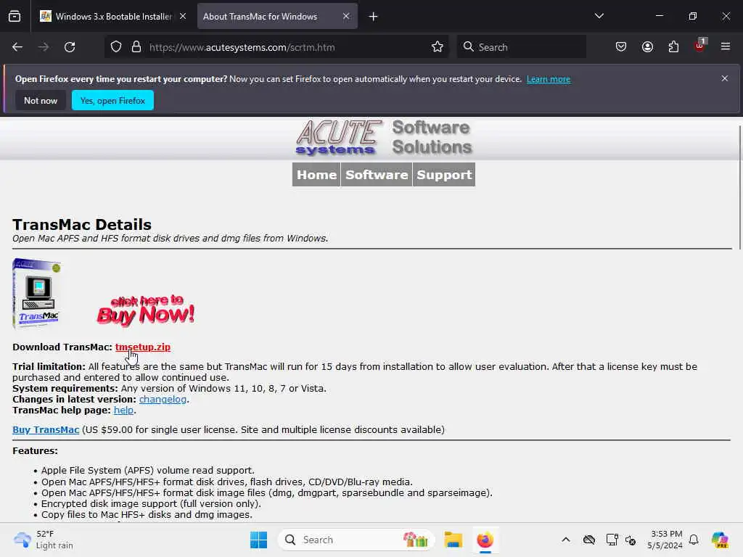
Task: Expand the list all tabs chevron
Action: 599,16
